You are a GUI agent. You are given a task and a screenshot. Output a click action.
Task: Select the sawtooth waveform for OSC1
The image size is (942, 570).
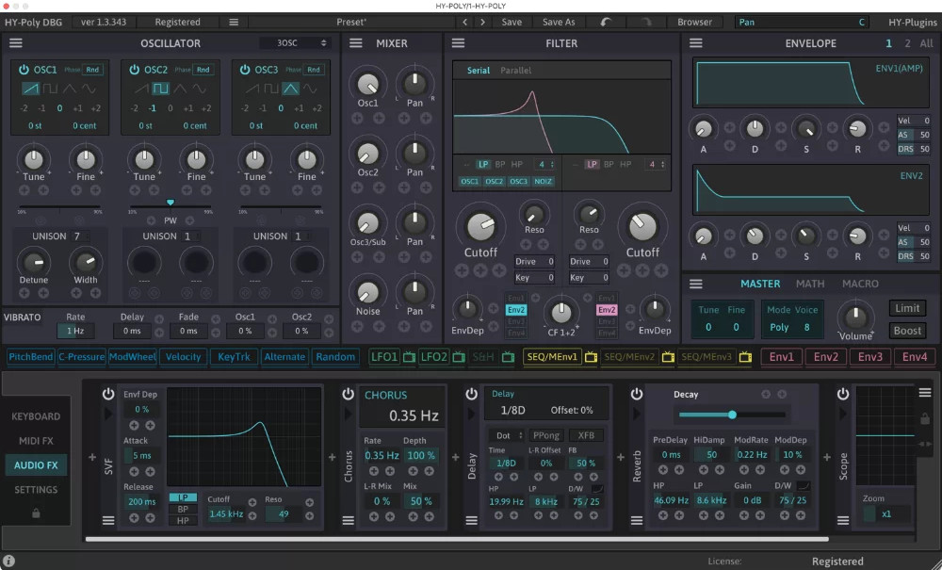(30, 88)
